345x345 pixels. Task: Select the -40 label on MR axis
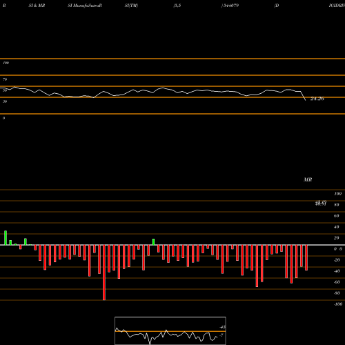coord(337,271)
